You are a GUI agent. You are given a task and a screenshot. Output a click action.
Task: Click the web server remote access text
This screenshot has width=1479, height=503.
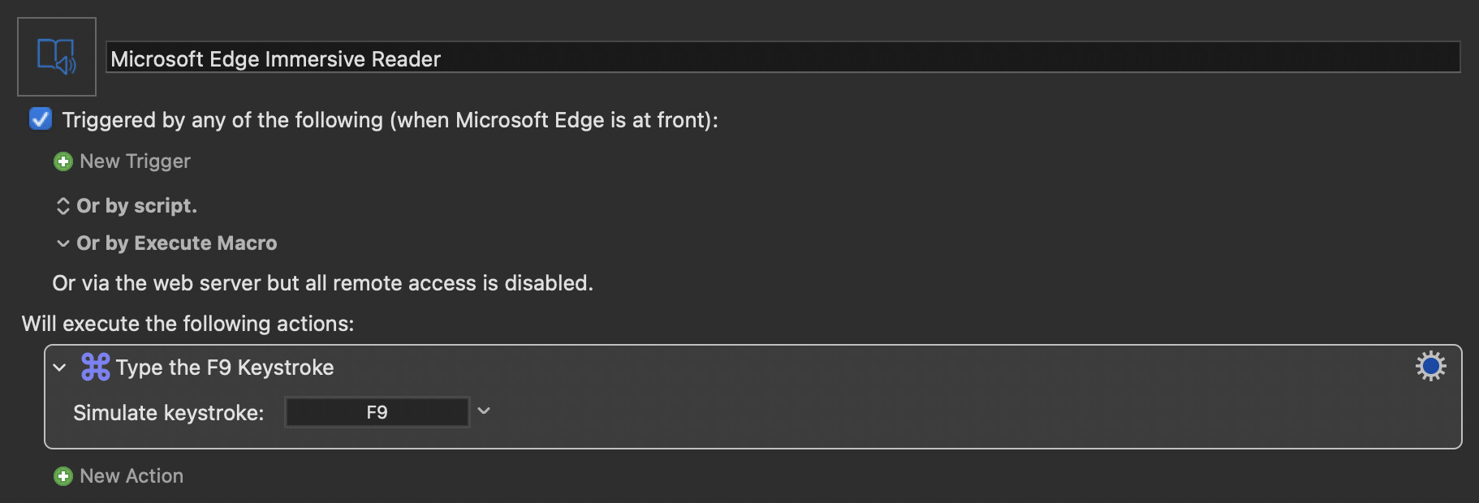pos(323,283)
